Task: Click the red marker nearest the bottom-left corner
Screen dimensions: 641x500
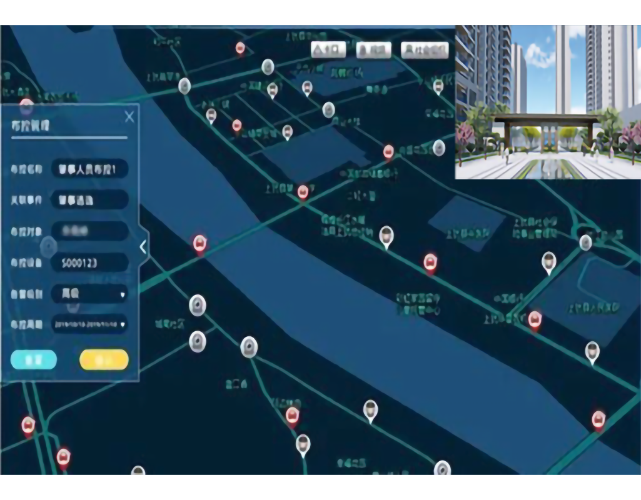Action: [63, 457]
